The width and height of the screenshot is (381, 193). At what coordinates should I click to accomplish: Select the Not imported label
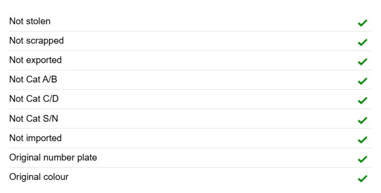click(35, 138)
